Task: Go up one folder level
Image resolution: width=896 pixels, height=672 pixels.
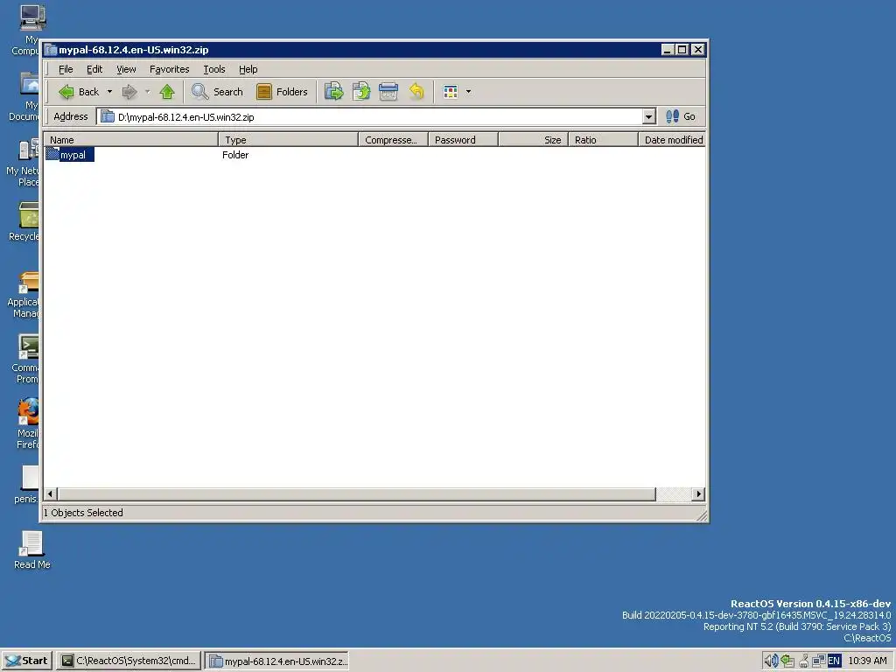Action: pyautogui.click(x=167, y=91)
